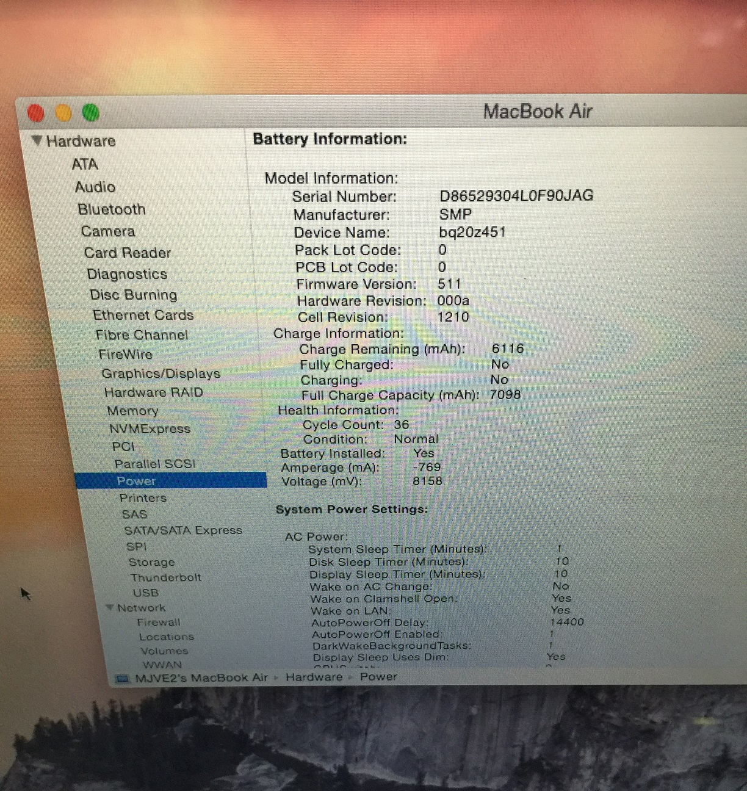The width and height of the screenshot is (747, 791).
Task: Select Printers in the sidebar
Action: click(x=143, y=498)
